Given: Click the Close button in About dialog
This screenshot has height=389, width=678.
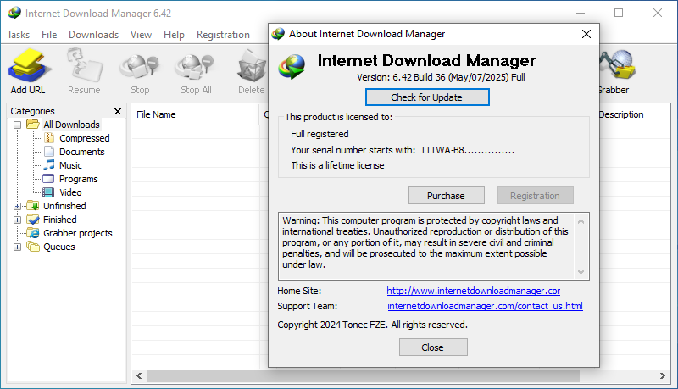Looking at the screenshot, I should coord(433,347).
